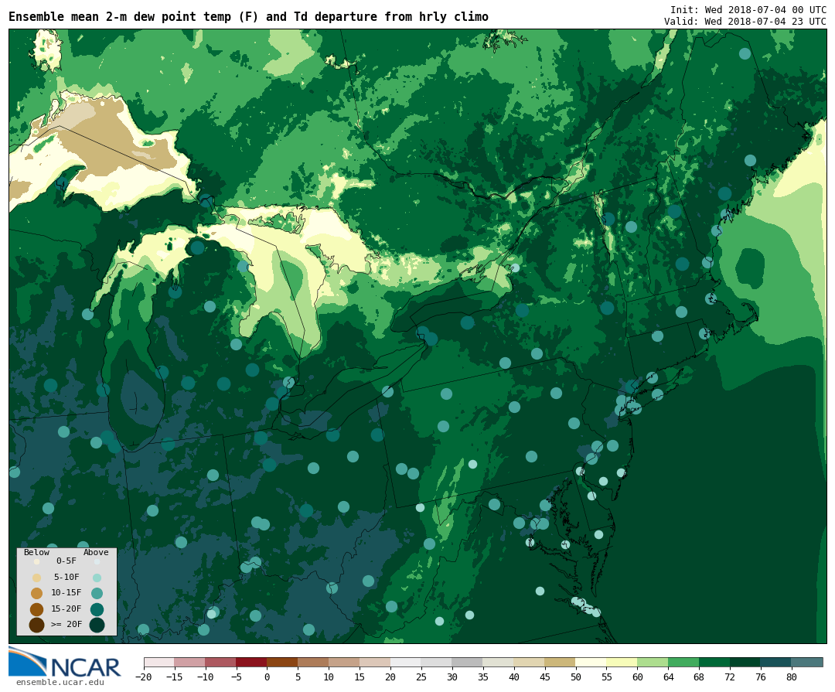
Task: Click the 'Init: Wed 2018-07-04 00 UTC' text
Action: pyautogui.click(x=748, y=10)
